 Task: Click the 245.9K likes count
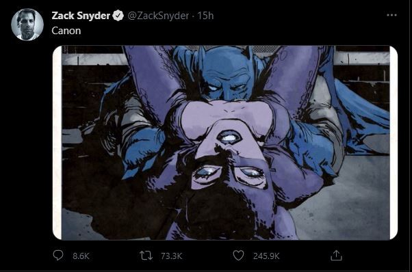coord(266,256)
